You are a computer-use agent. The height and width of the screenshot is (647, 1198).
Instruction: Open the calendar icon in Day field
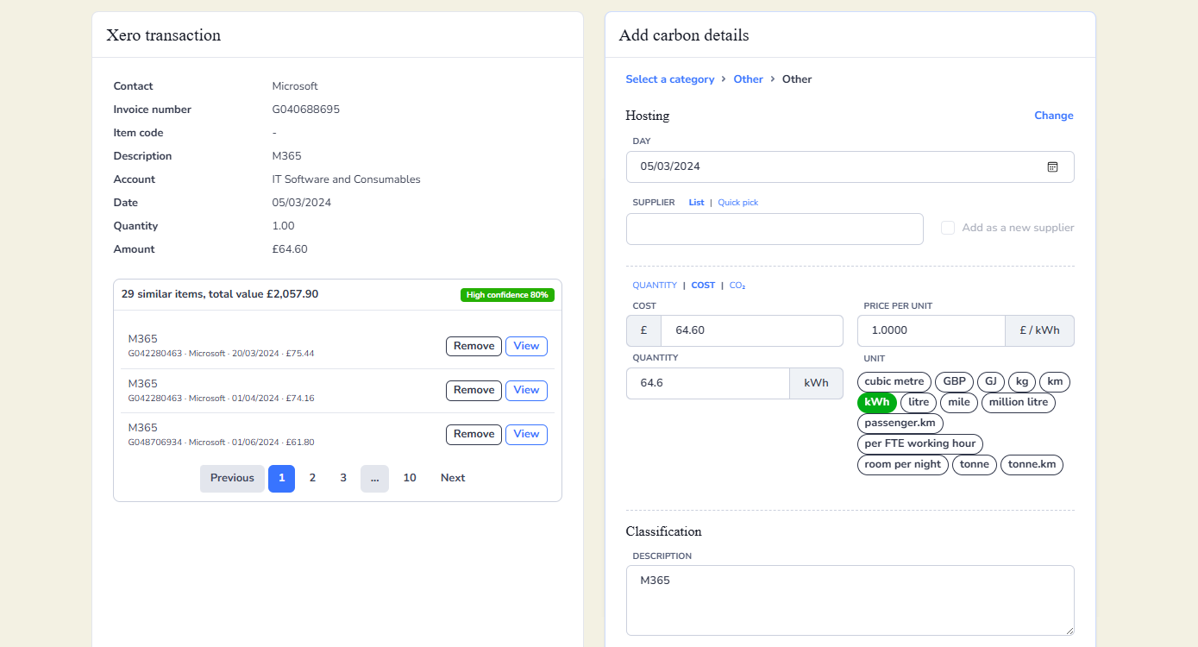(x=1052, y=166)
